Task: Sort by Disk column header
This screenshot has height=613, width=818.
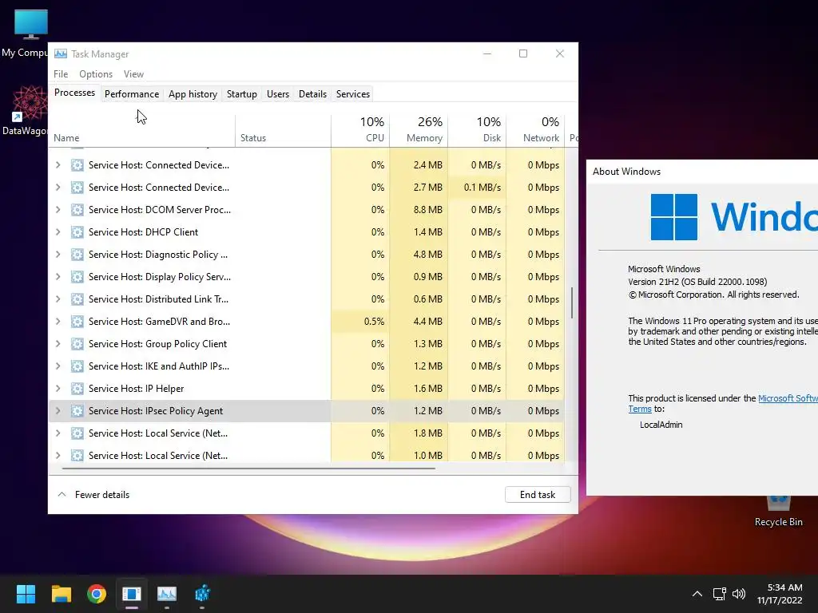Action: (x=478, y=130)
